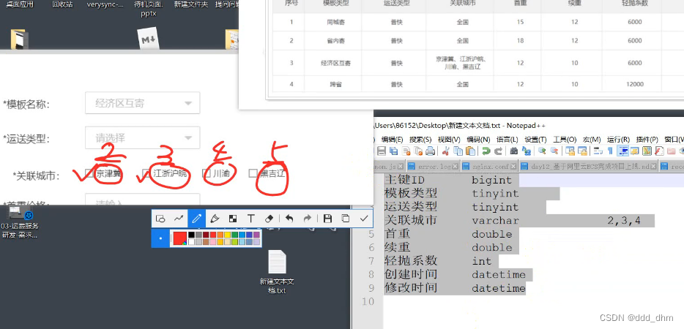
Task: Open the 视图(V) menu in Notepad++
Action: (x=449, y=140)
